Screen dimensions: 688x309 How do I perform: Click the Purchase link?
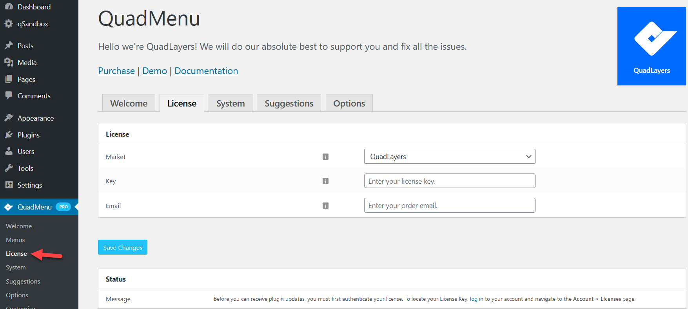116,71
